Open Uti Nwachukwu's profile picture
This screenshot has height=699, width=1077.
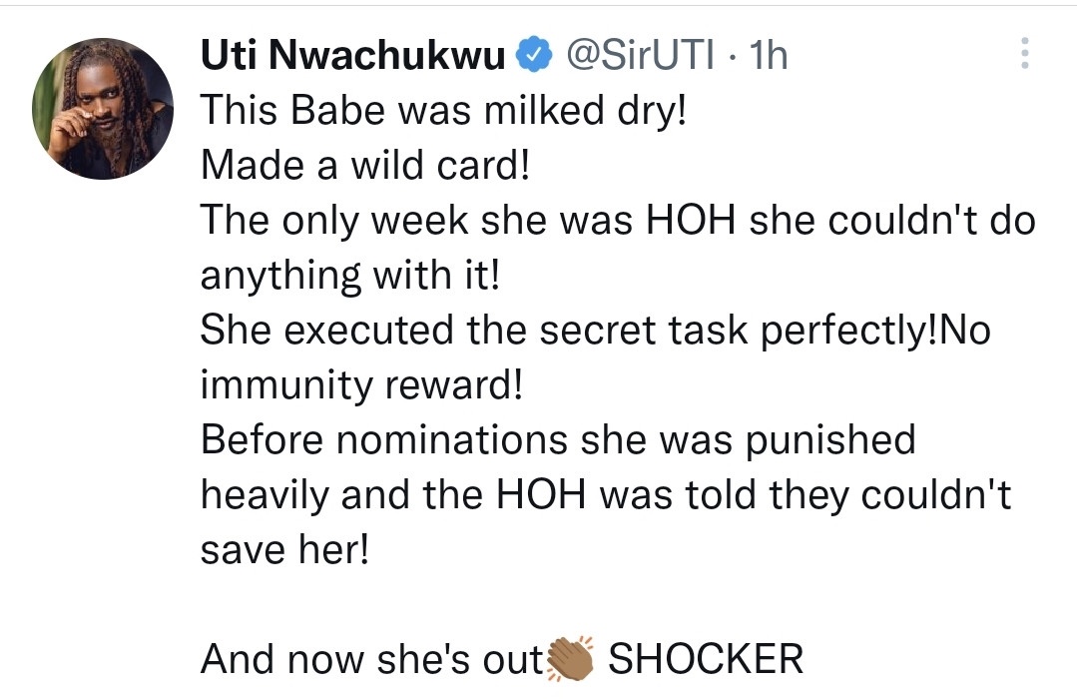[x=103, y=109]
